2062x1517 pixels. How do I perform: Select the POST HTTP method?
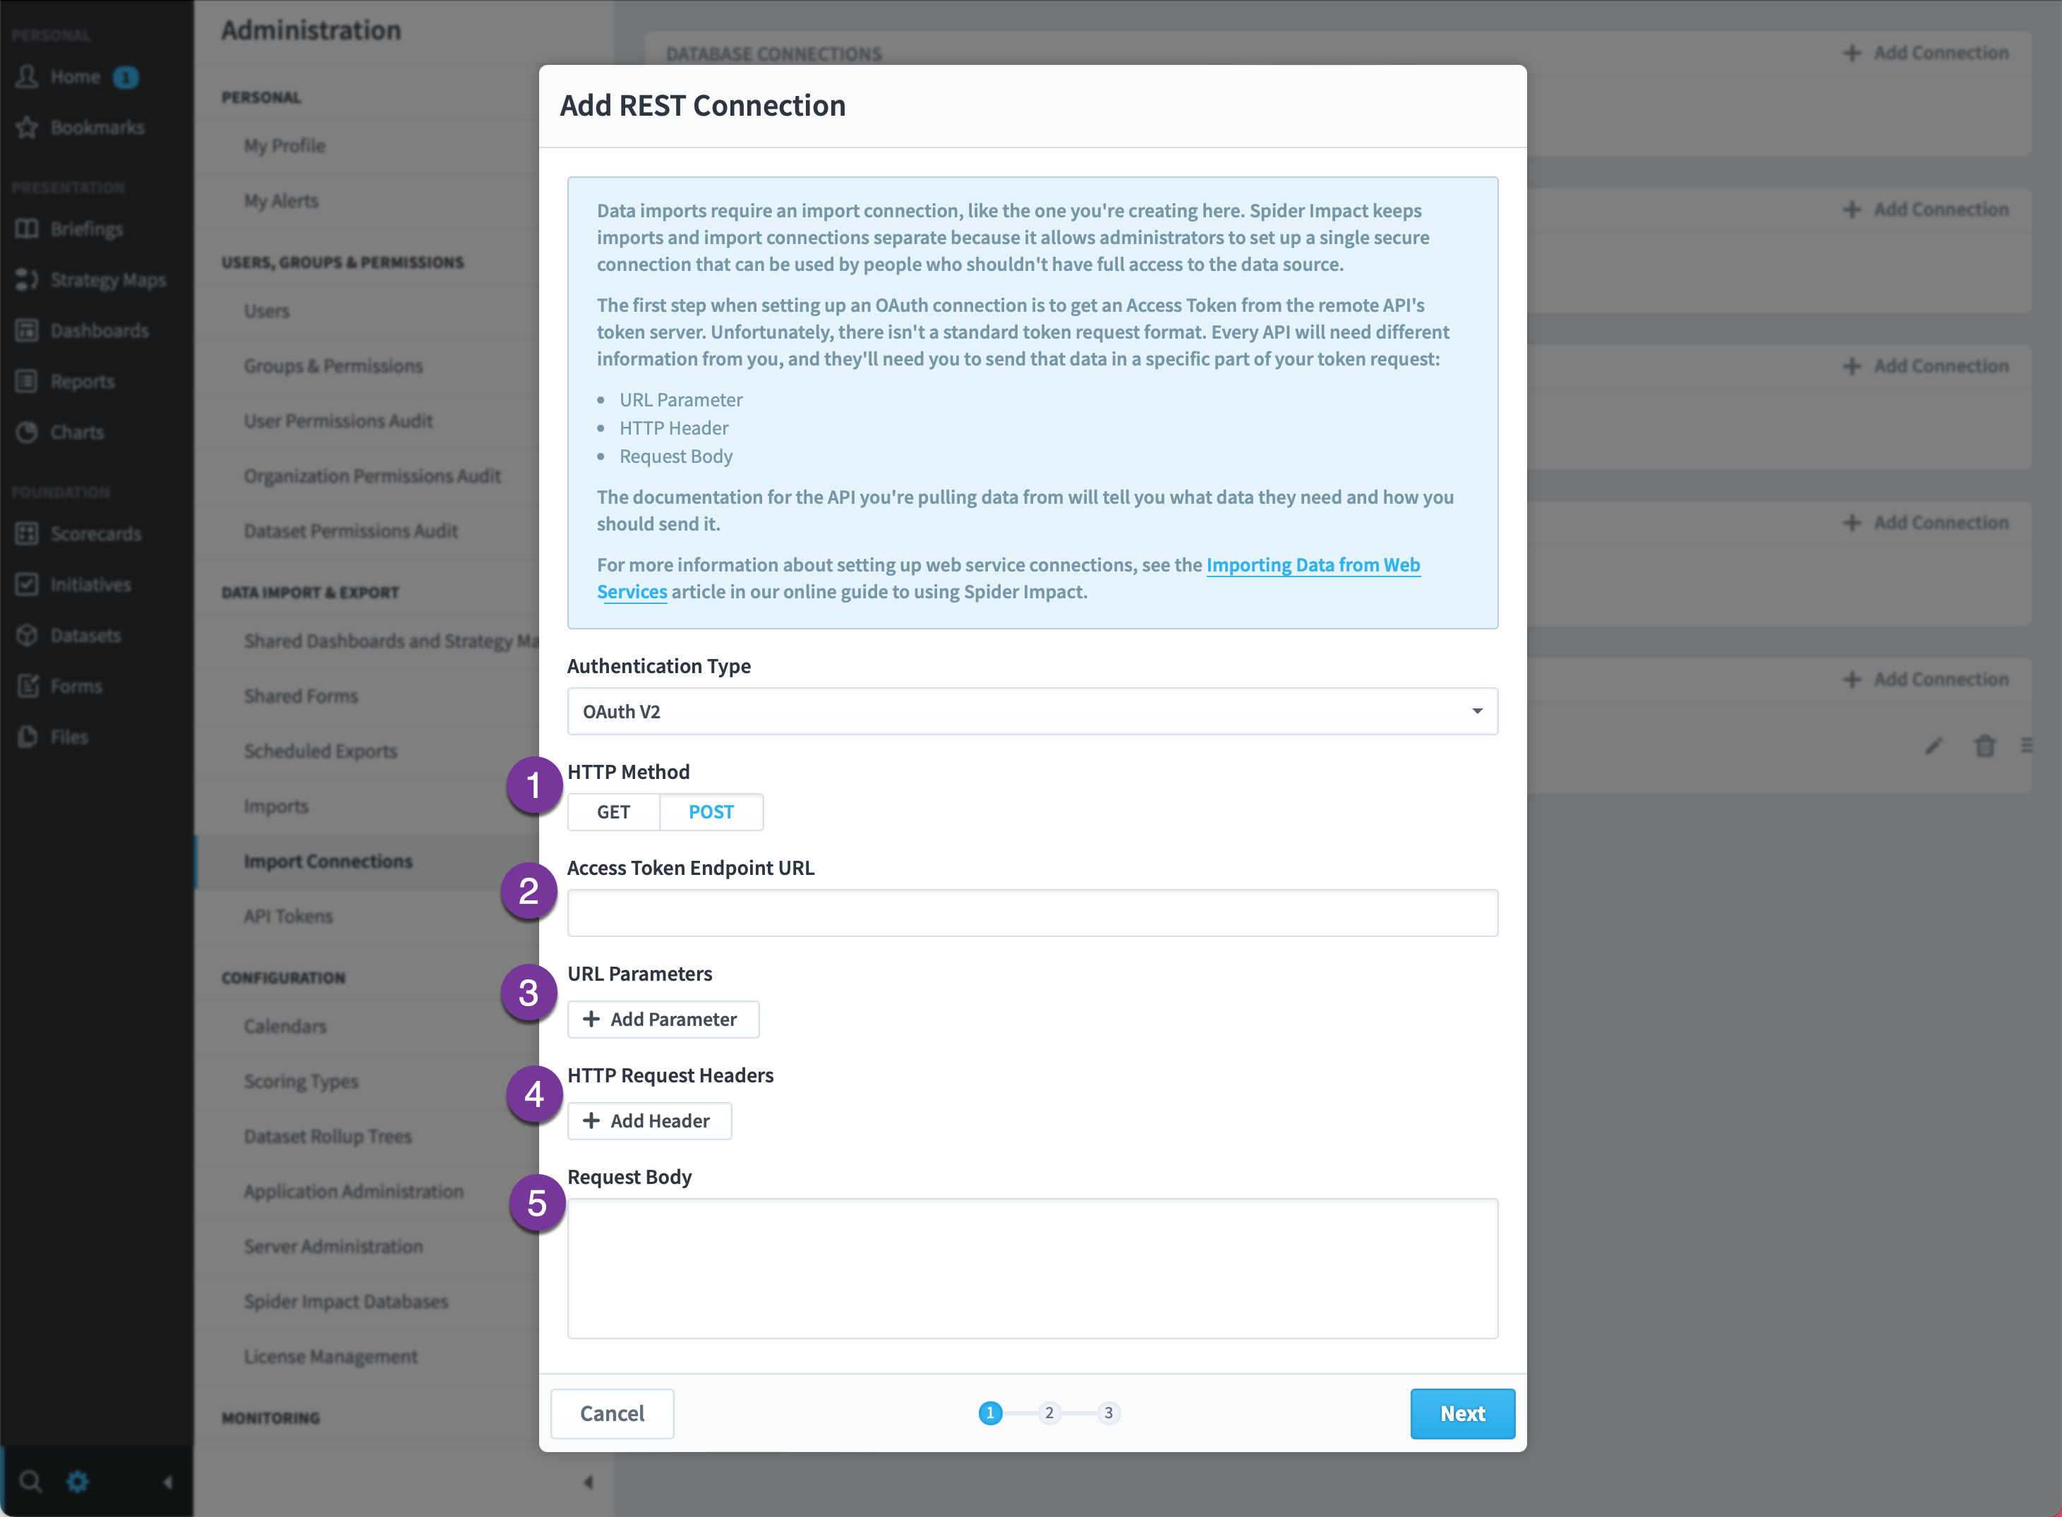pyautogui.click(x=711, y=811)
